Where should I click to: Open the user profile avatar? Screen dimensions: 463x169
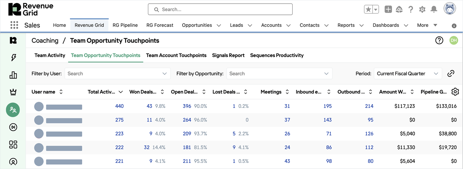pyautogui.click(x=450, y=9)
